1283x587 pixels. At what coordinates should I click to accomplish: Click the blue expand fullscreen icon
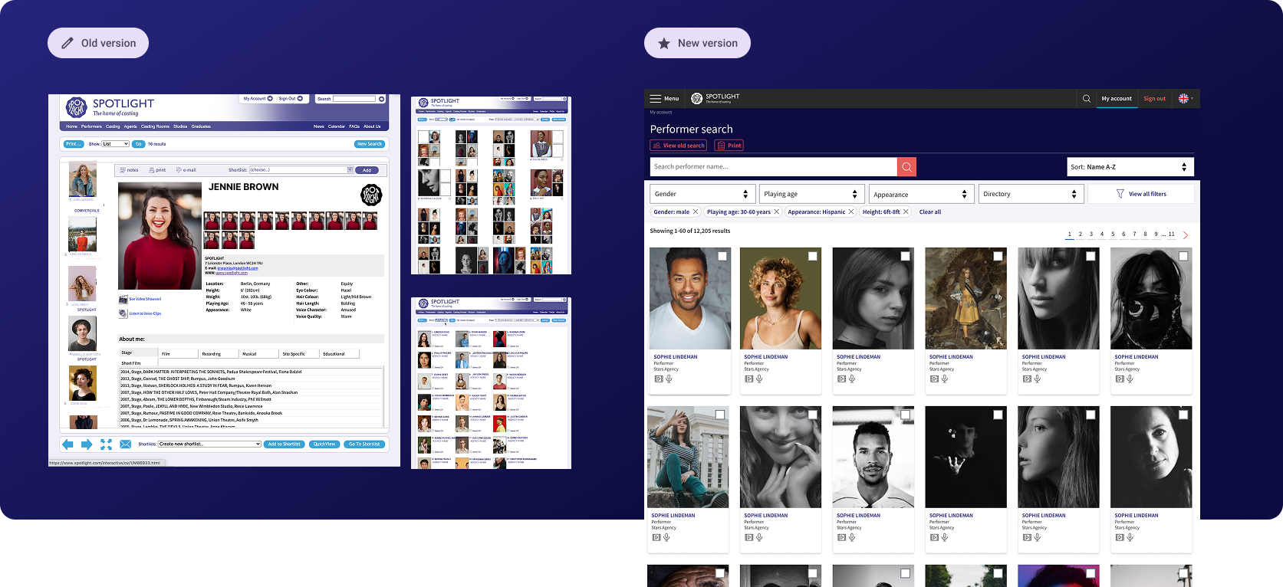106,444
